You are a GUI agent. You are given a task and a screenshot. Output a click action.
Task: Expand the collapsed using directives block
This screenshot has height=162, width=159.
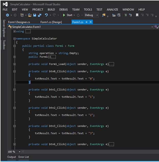pos(15,31)
